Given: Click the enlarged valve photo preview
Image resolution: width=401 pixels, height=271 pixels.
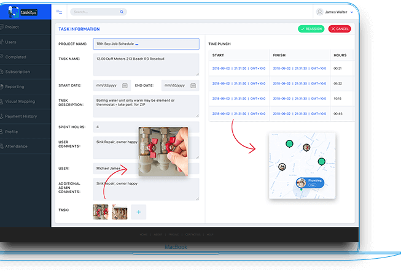Looking at the screenshot, I should click(x=163, y=151).
